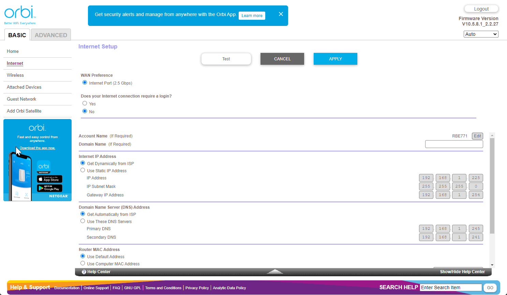This screenshot has width=507, height=295.
Task: Switch to the ADVANCED tab
Action: [x=51, y=35]
